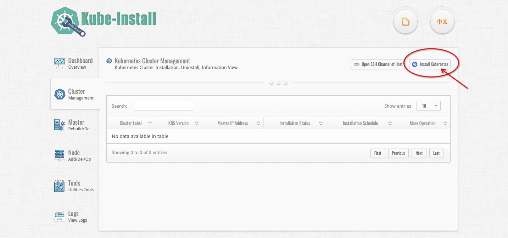
Task: Focus the Search input field
Action: pos(163,106)
